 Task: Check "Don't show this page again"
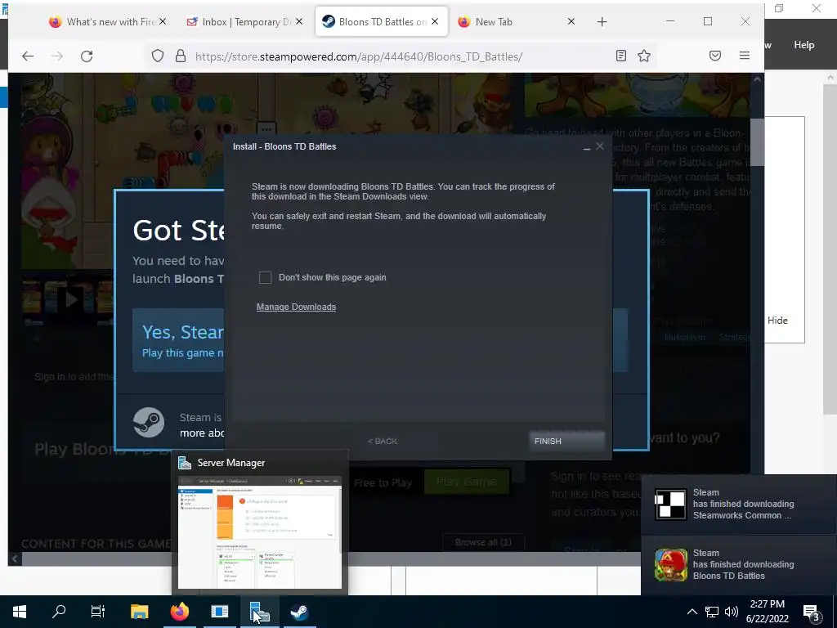click(x=266, y=278)
